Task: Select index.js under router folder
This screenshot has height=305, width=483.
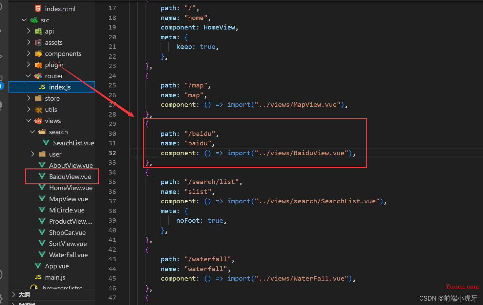Action: coord(60,87)
